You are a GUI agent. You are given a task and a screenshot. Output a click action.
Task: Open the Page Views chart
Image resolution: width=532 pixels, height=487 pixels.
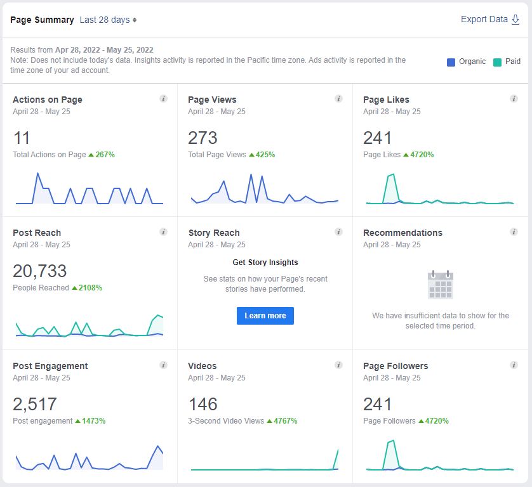point(265,189)
